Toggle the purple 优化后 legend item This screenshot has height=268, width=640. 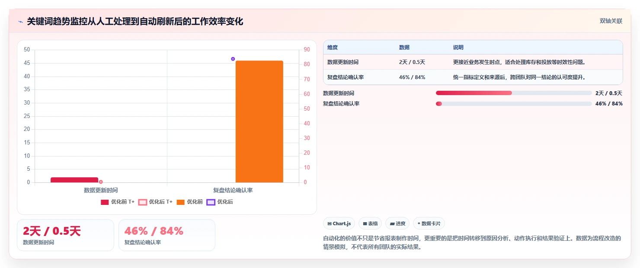tap(220, 202)
